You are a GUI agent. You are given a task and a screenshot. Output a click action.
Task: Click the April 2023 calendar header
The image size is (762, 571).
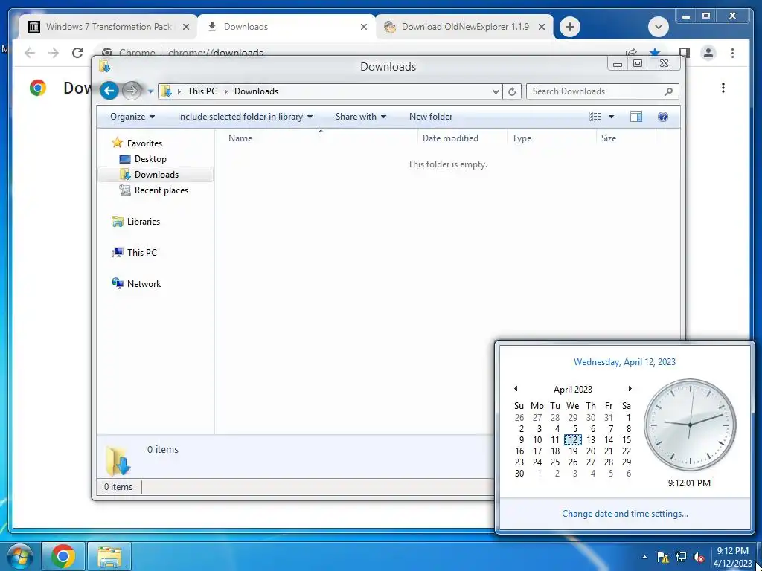click(572, 389)
